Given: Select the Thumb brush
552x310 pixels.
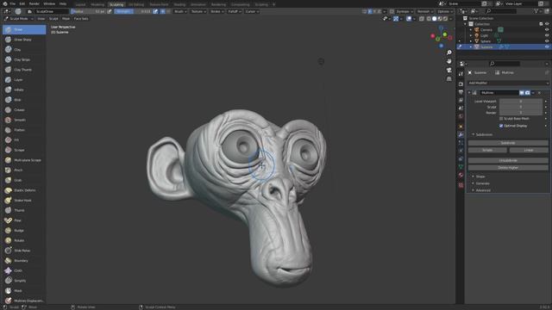Looking at the screenshot, I should coord(24,210).
